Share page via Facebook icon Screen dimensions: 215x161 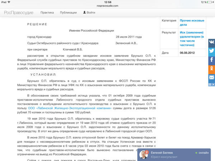(x=211, y=61)
